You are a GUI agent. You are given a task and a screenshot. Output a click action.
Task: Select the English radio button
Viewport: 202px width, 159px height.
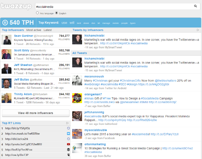coord(56,13)
